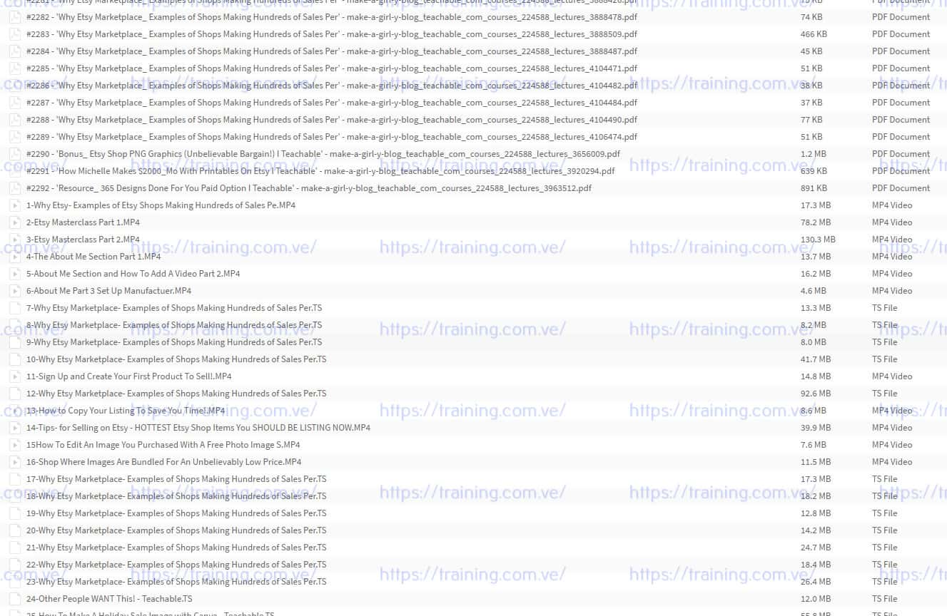Screen dimensions: 947x616
Task: Click the file icon beside 19-Why Etsy Marketplace TS
Action: [14, 513]
